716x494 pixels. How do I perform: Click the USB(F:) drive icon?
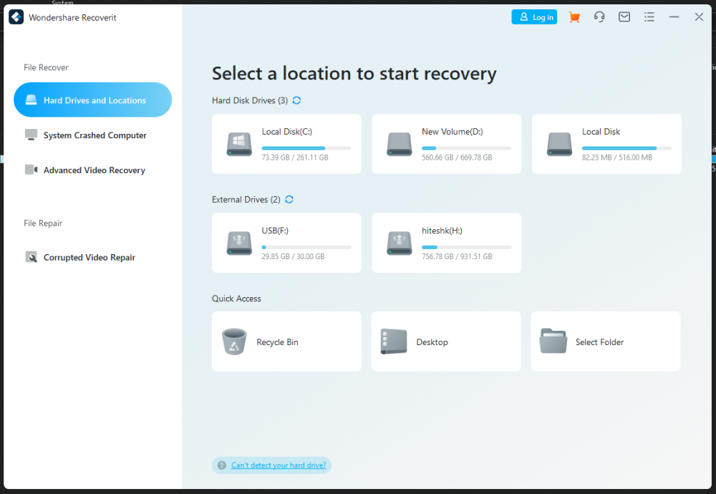[x=239, y=243]
